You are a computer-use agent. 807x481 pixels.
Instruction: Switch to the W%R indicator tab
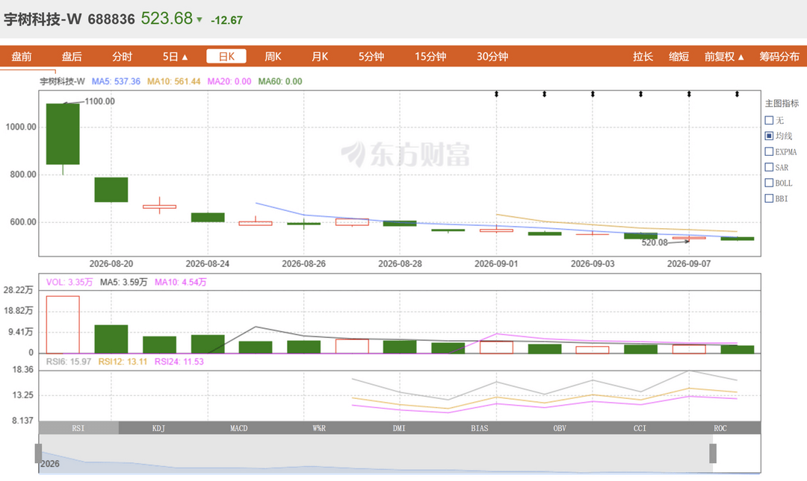coord(319,428)
